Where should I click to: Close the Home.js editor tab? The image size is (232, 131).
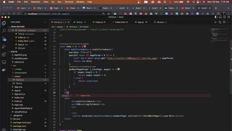pos(69,22)
